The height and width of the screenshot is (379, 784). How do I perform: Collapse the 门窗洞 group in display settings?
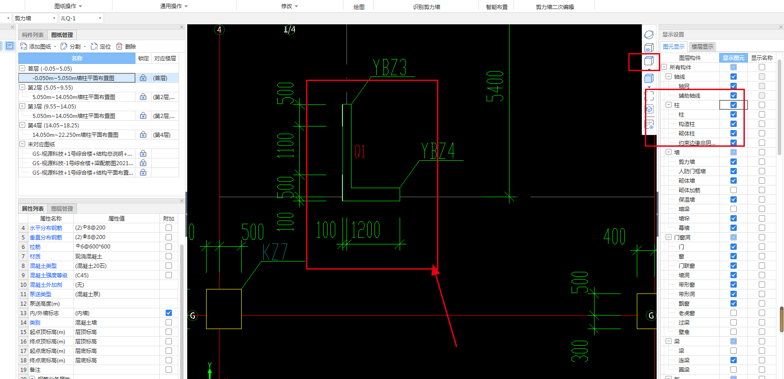[669, 237]
